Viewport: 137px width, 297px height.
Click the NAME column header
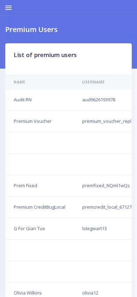(x=19, y=82)
